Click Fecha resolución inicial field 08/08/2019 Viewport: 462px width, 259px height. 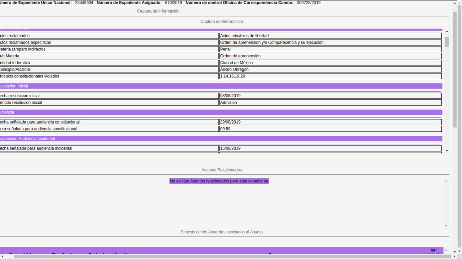tap(330, 96)
